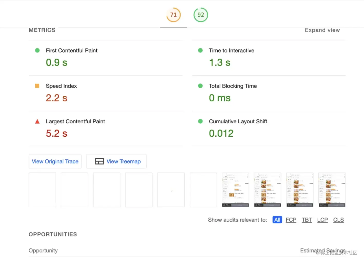Click the green dot beside First Contentful Paint
364x262 pixels.
37,50
